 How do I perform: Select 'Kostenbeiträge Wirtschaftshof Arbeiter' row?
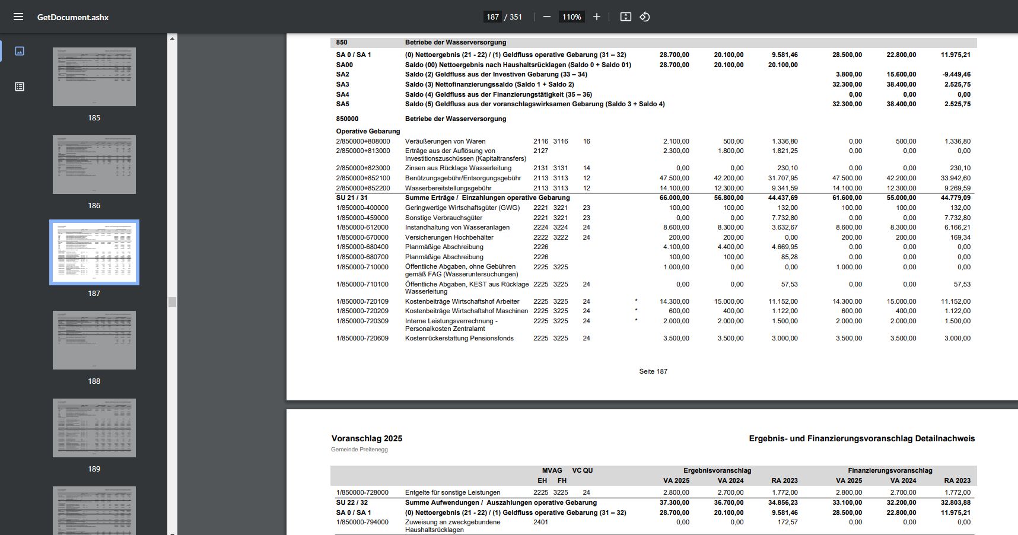click(x=462, y=301)
